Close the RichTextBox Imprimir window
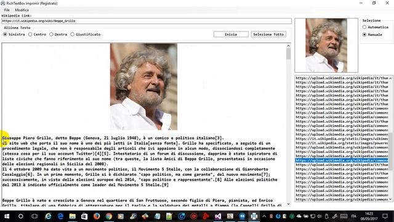This screenshot has width=394, height=222. (387, 3)
